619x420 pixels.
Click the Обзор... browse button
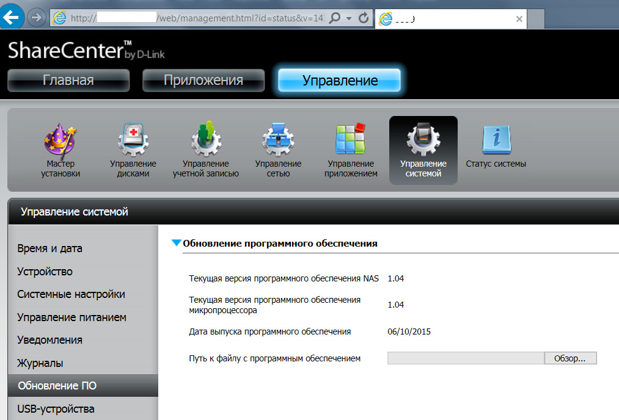(x=570, y=358)
